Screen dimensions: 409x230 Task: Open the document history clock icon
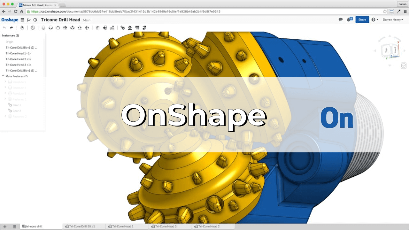(35, 20)
